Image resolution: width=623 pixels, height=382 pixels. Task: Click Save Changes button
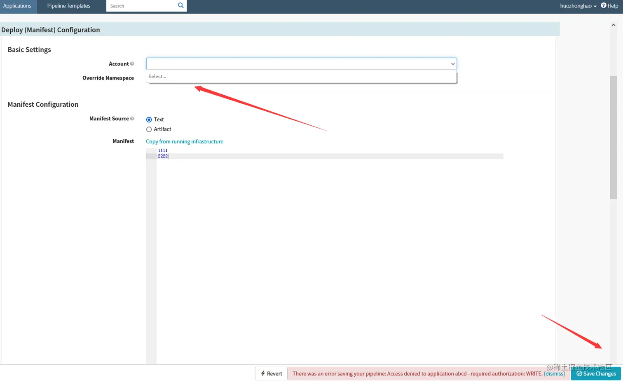click(x=596, y=373)
